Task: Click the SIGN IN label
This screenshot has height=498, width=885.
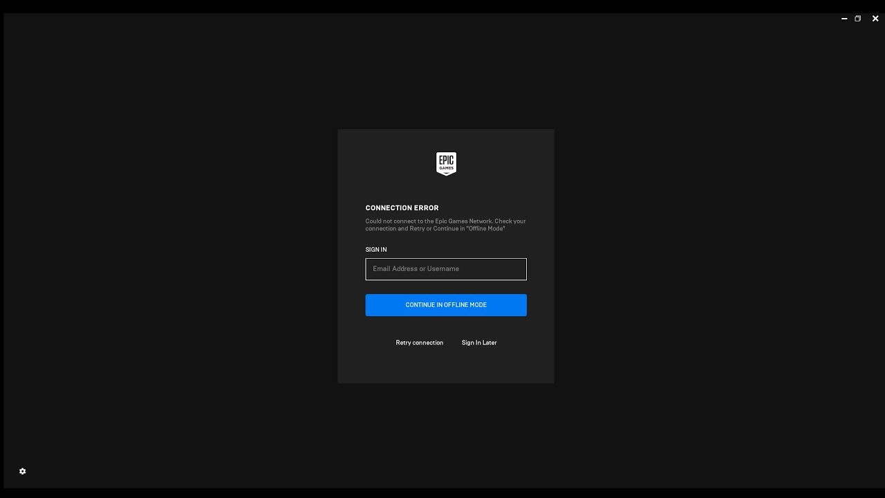Action: point(376,250)
